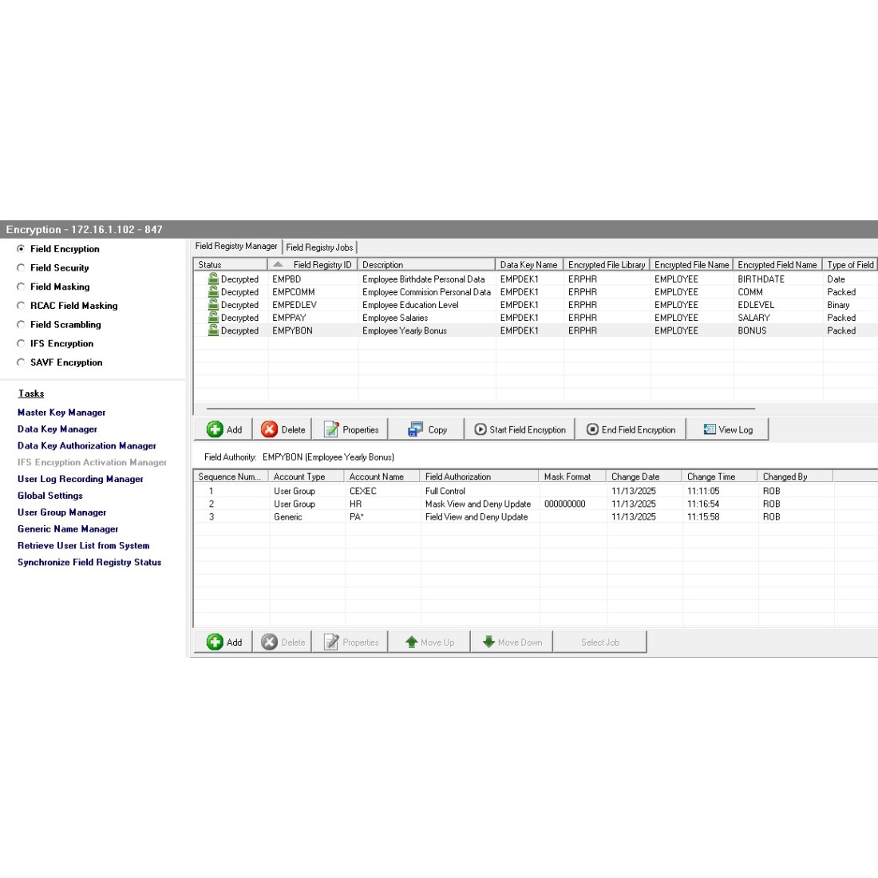
Task: Select the Field Registry Manager tab
Action: point(236,247)
